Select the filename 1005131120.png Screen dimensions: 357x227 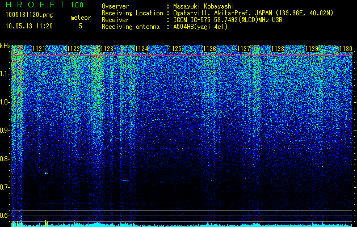[x=29, y=15]
